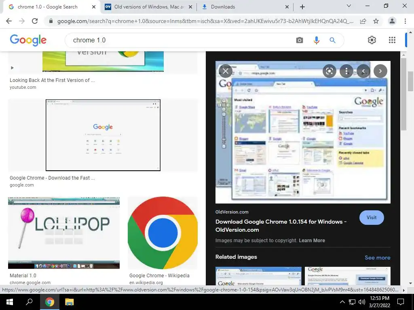Click 'Google Chrome - Wikipedia' caption
Screen dimensions: 414x310
coord(159,275)
